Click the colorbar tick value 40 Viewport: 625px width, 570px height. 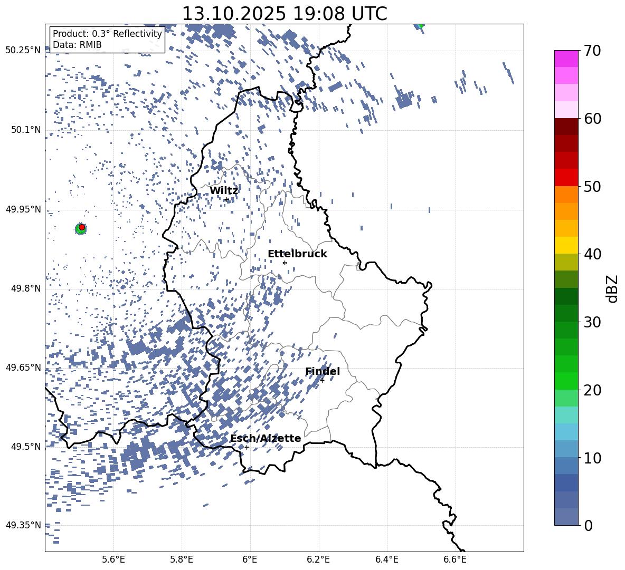pos(592,254)
